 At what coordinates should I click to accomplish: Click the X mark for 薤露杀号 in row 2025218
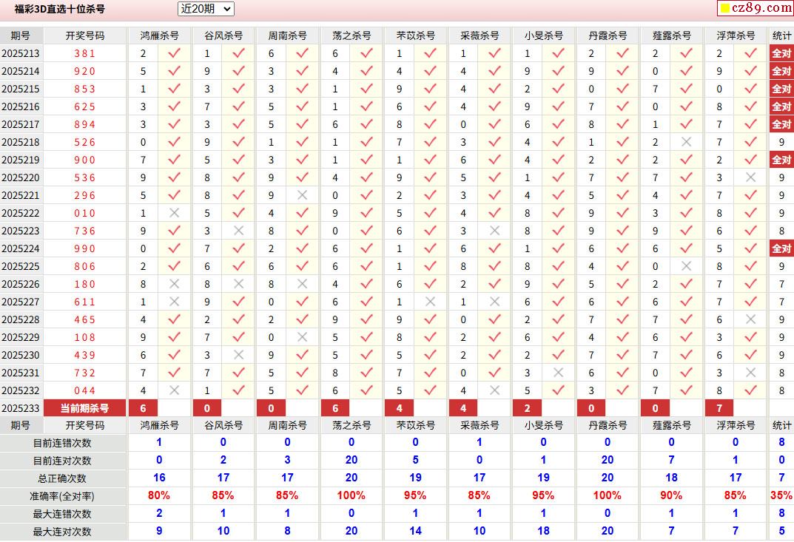[687, 142]
